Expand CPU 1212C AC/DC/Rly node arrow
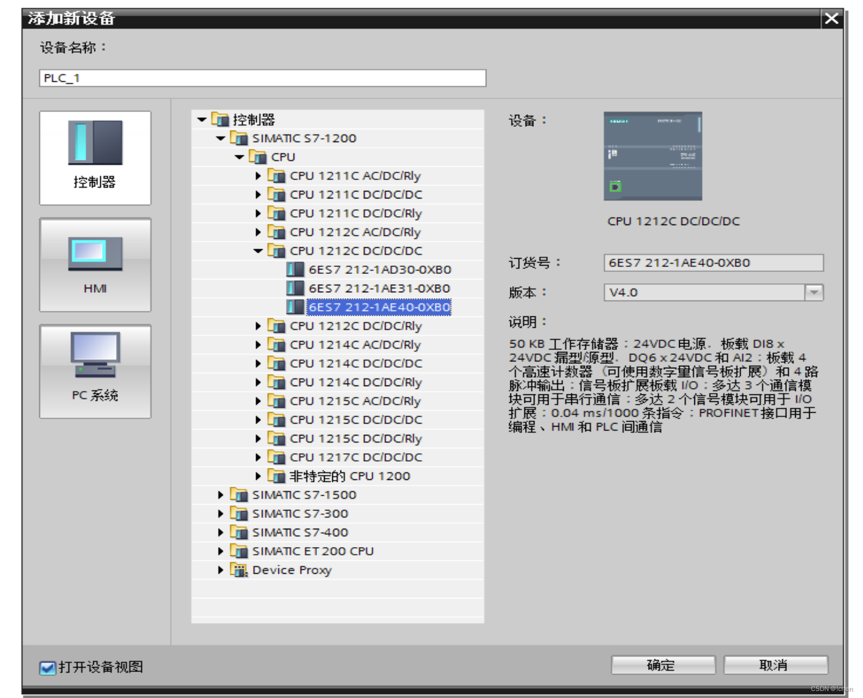 pyautogui.click(x=258, y=232)
